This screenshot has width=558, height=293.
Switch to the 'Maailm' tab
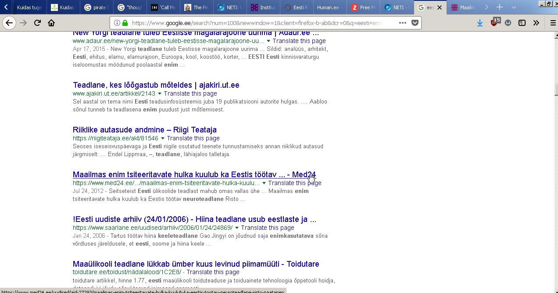[464, 7]
